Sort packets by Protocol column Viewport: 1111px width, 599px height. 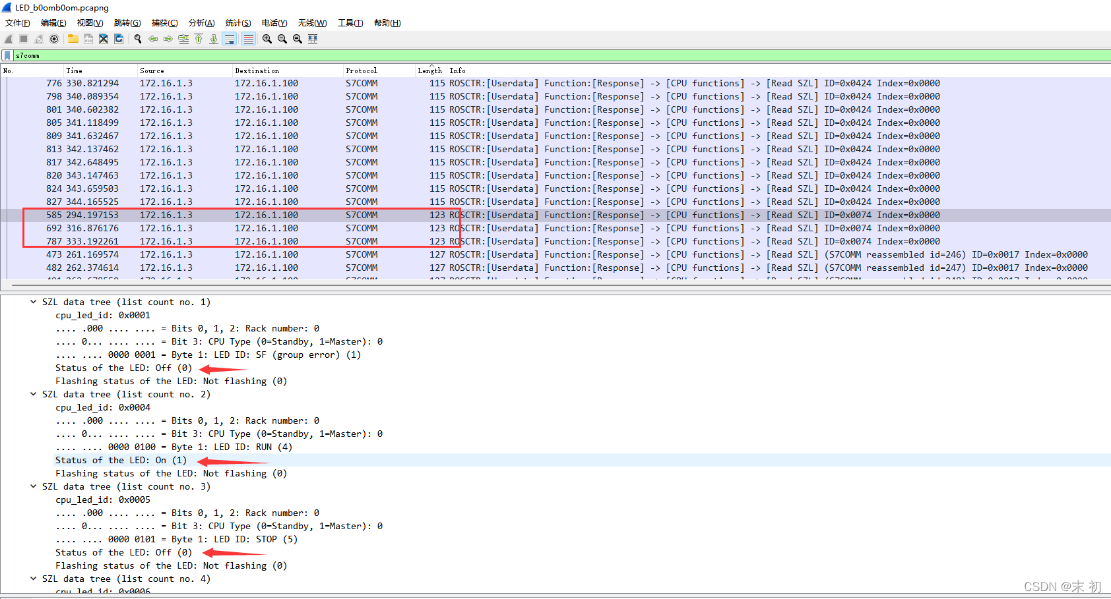click(x=379, y=71)
